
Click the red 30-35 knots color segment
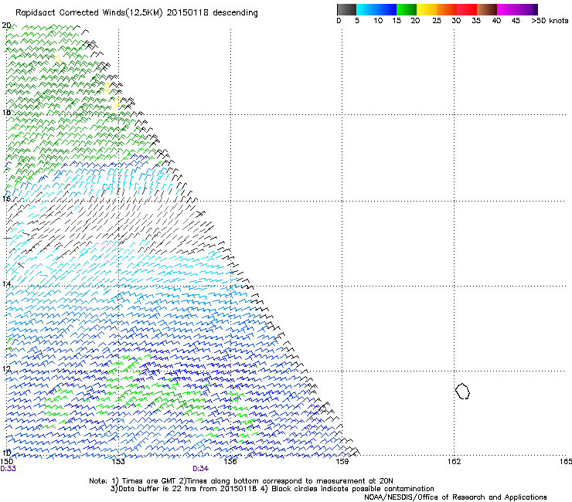[467, 9]
